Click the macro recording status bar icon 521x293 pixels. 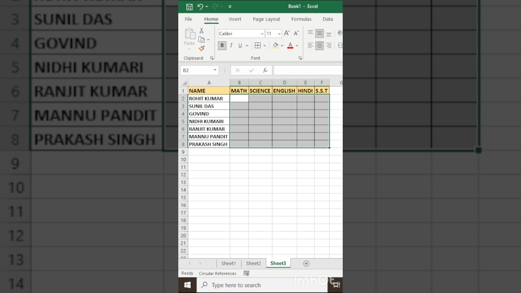pyautogui.click(x=246, y=273)
